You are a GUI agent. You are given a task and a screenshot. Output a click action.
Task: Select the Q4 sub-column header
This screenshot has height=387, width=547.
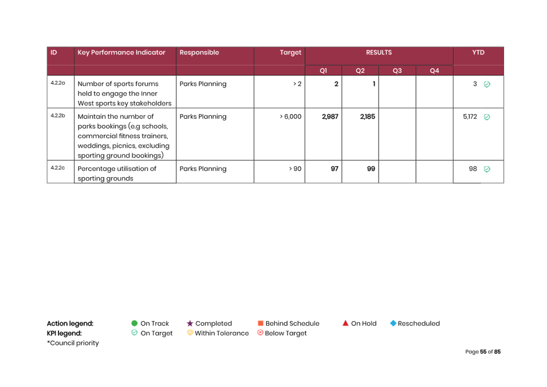(x=434, y=71)
